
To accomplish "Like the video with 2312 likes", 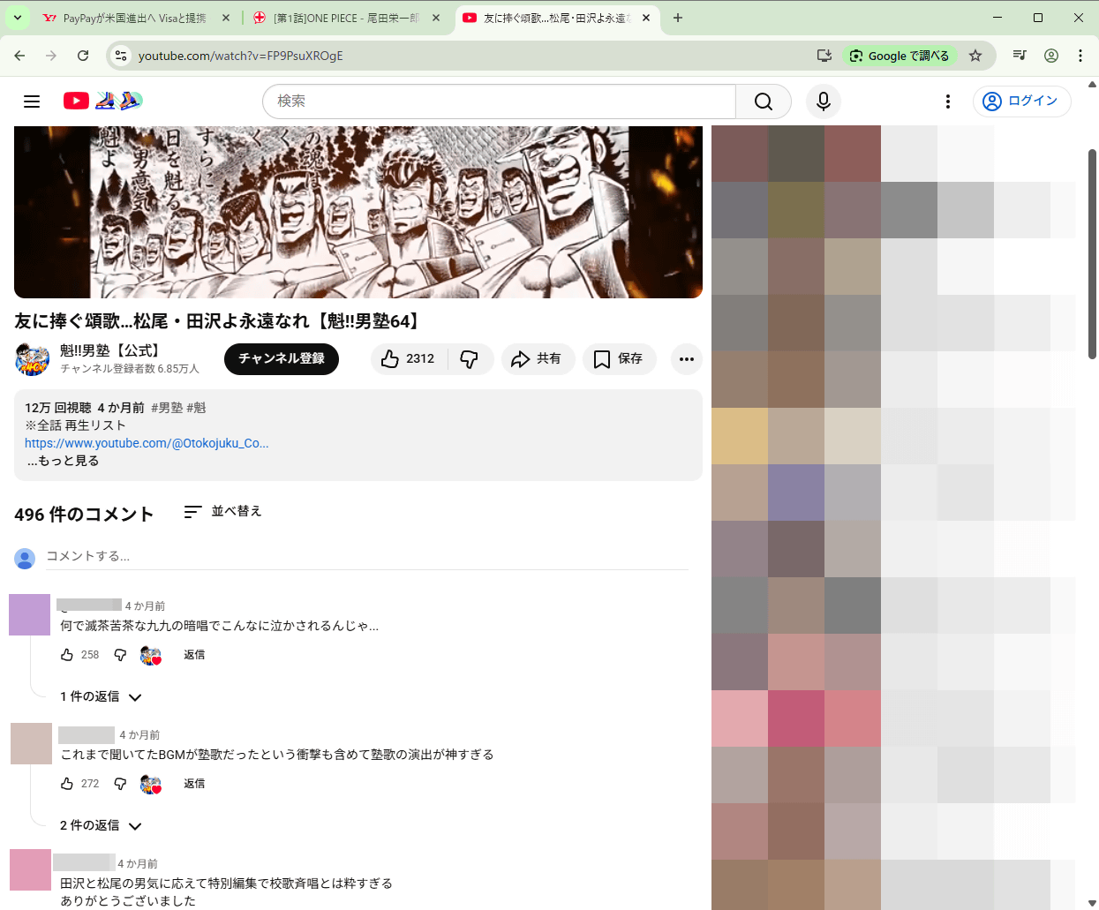I will [409, 359].
